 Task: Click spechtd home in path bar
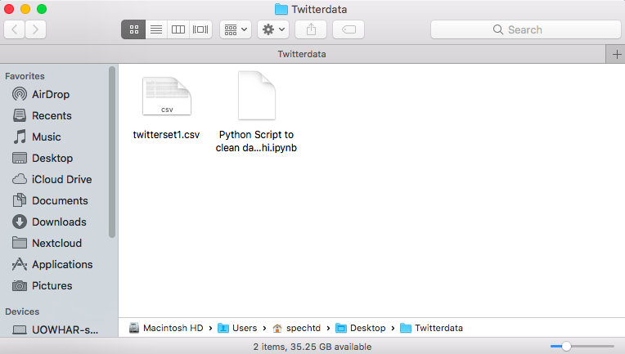pyautogui.click(x=297, y=328)
